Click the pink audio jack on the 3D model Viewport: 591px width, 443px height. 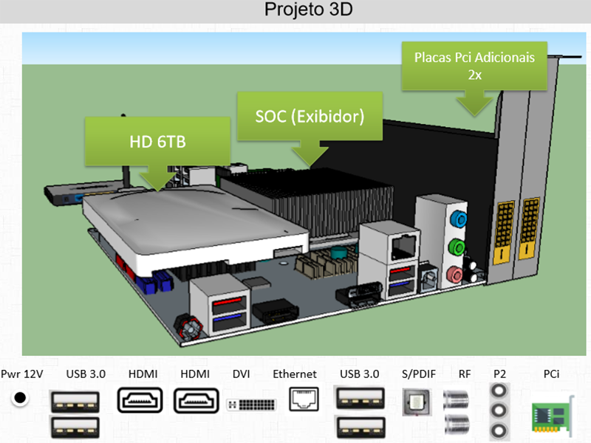click(457, 275)
